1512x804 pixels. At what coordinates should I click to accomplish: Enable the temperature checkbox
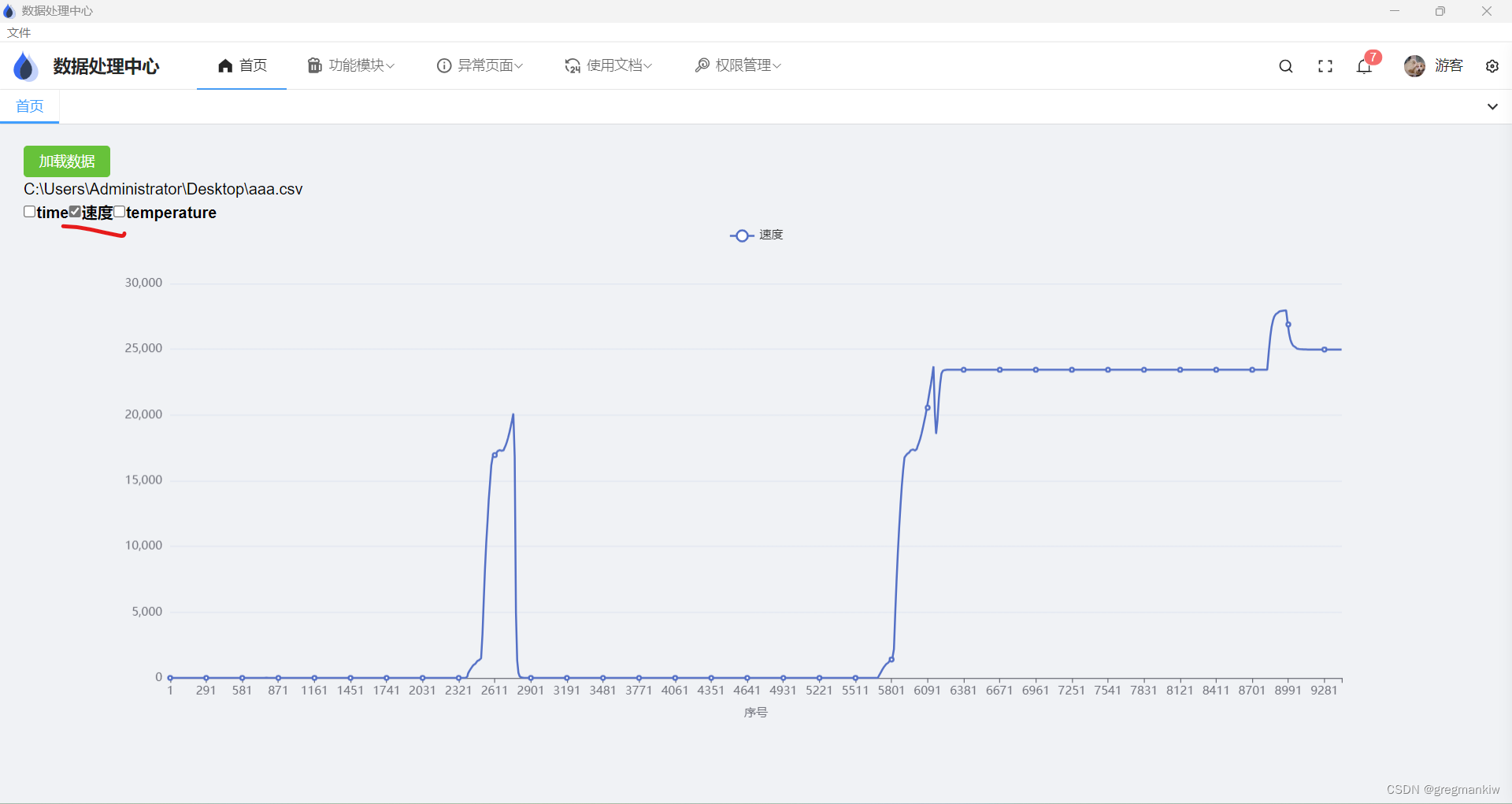(x=120, y=211)
